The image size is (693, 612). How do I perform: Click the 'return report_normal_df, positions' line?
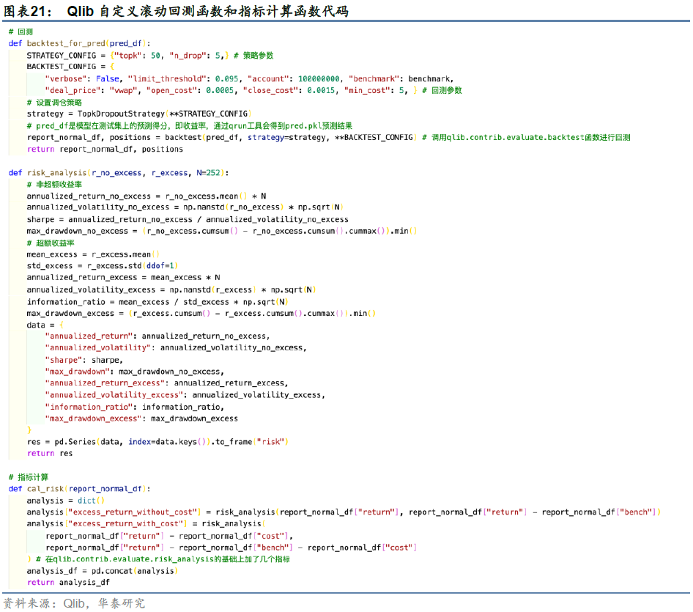[105, 150]
